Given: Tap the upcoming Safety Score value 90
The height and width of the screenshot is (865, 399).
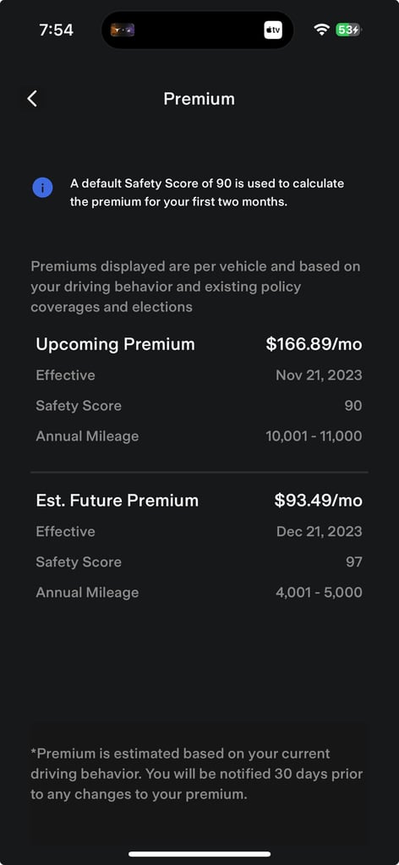Looking at the screenshot, I should [x=353, y=406].
